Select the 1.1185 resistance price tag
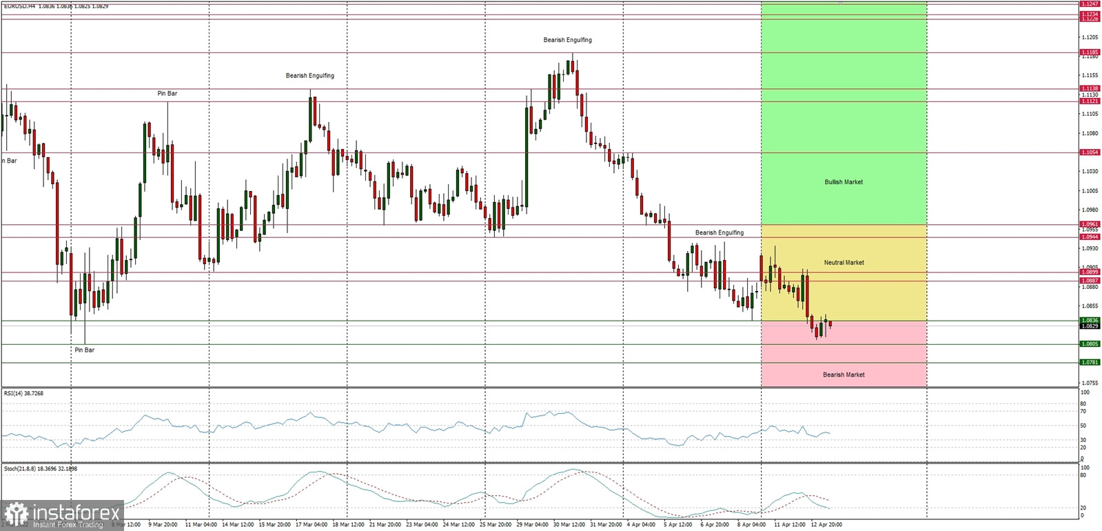This screenshot has width=1102, height=531. (x=1090, y=52)
